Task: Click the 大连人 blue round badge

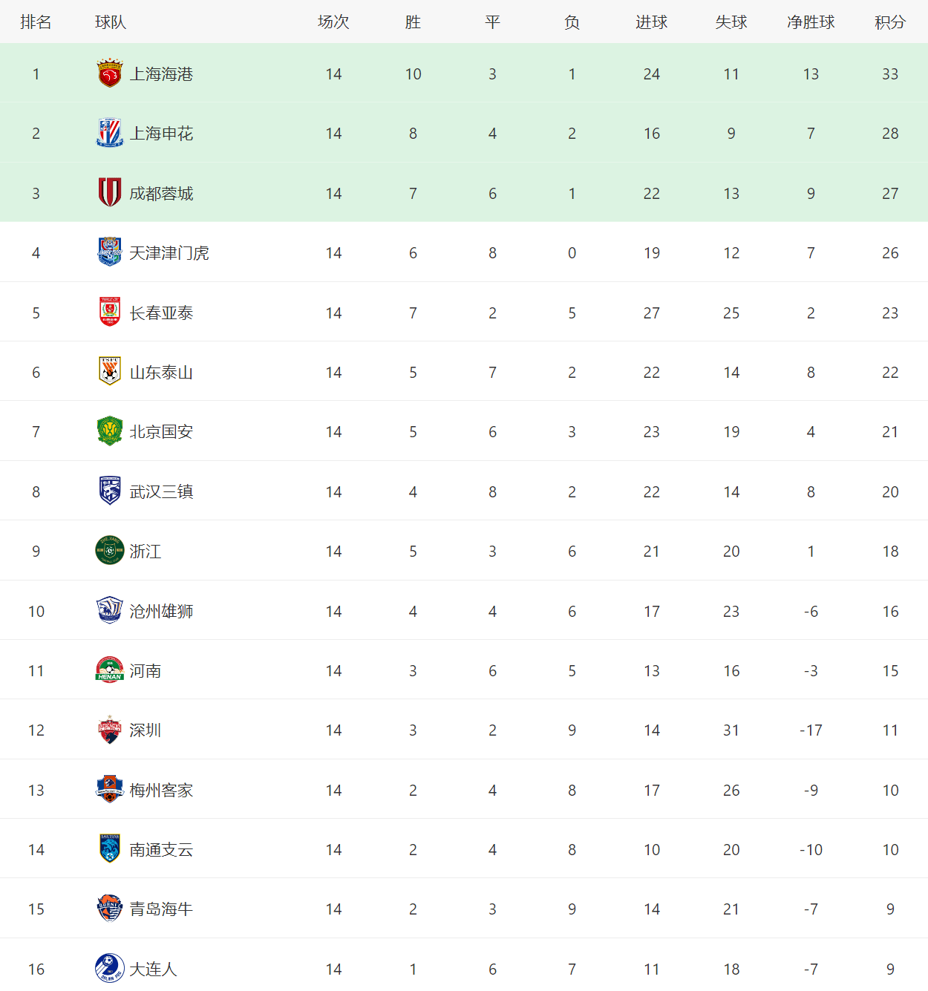Action: tap(110, 969)
